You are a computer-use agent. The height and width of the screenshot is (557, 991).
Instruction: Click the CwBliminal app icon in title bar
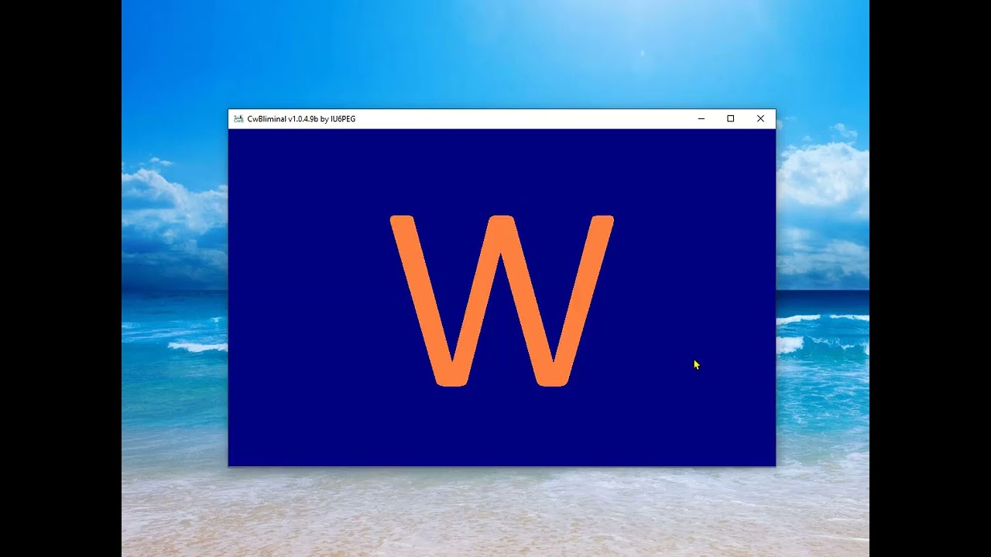coord(238,119)
